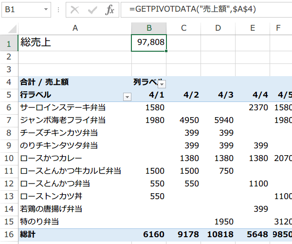Click the formula bar three-dot resize handle
Screen dimensions: 292x244
click(58, 10)
